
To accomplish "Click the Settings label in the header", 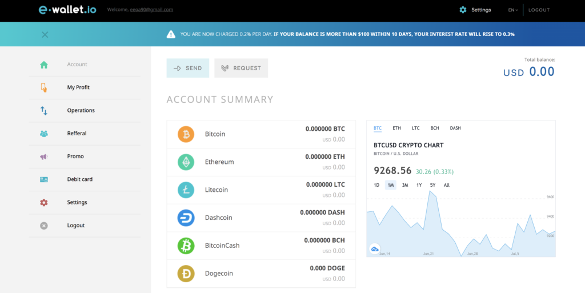I will (481, 10).
